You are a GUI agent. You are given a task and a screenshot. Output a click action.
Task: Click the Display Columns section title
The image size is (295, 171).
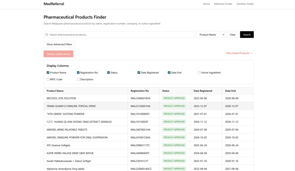57,66
